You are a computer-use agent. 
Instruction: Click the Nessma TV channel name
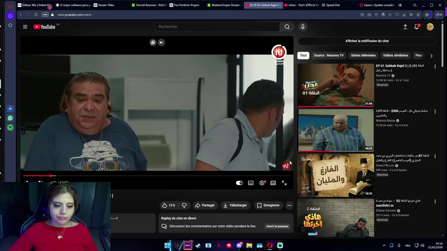(383, 76)
